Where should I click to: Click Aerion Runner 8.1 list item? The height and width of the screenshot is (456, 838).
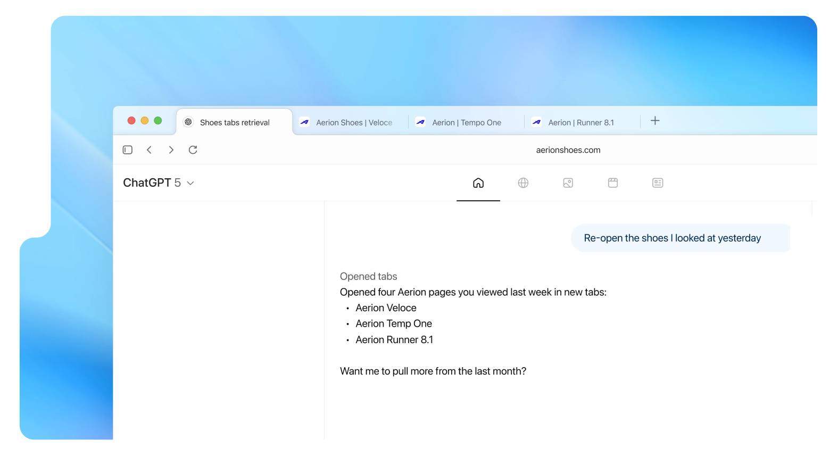coord(394,340)
